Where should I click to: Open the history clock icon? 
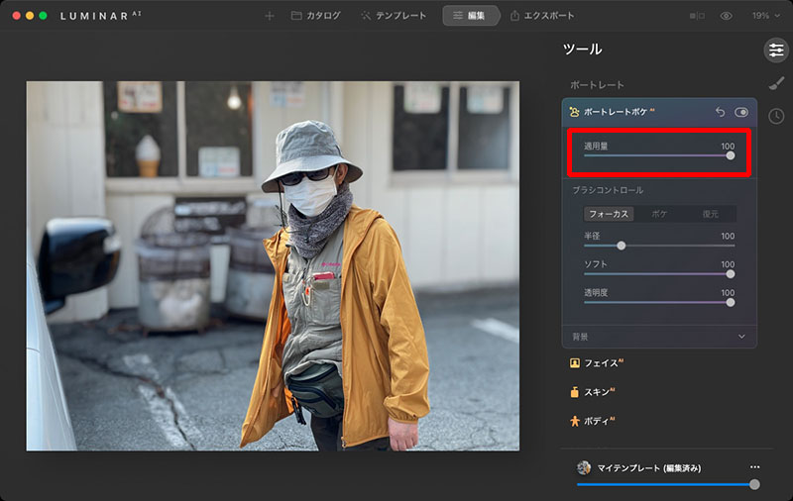[x=776, y=116]
